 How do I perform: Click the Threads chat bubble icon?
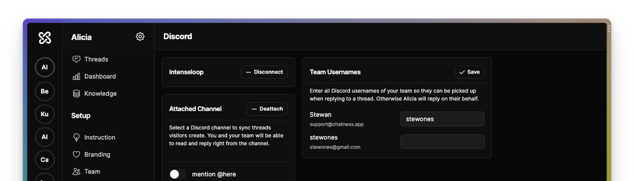(76, 59)
